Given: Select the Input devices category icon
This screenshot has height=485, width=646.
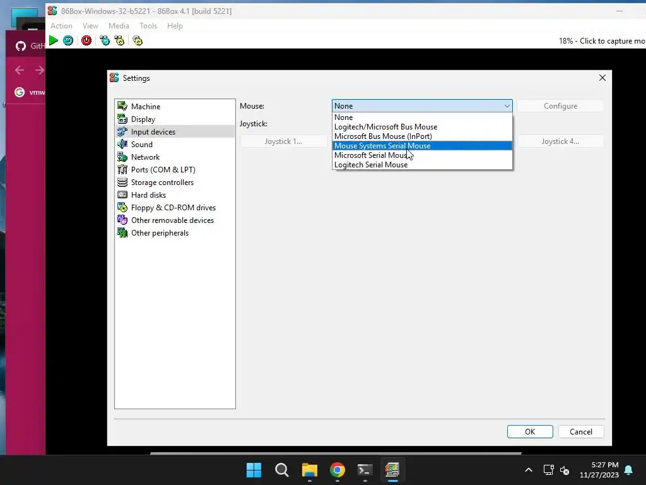Looking at the screenshot, I should [x=122, y=131].
